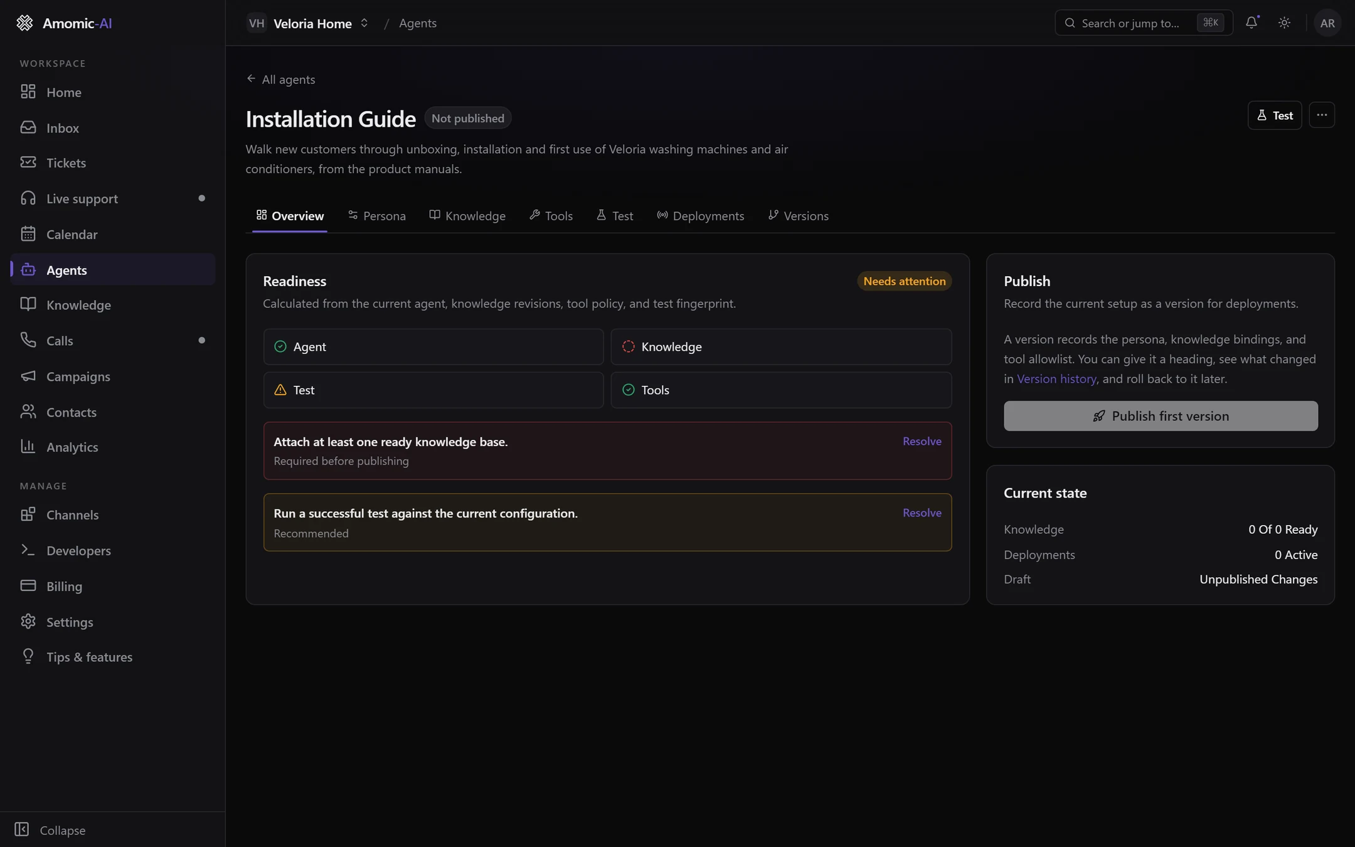
Task: Click the Calls phone icon
Action: coord(28,340)
